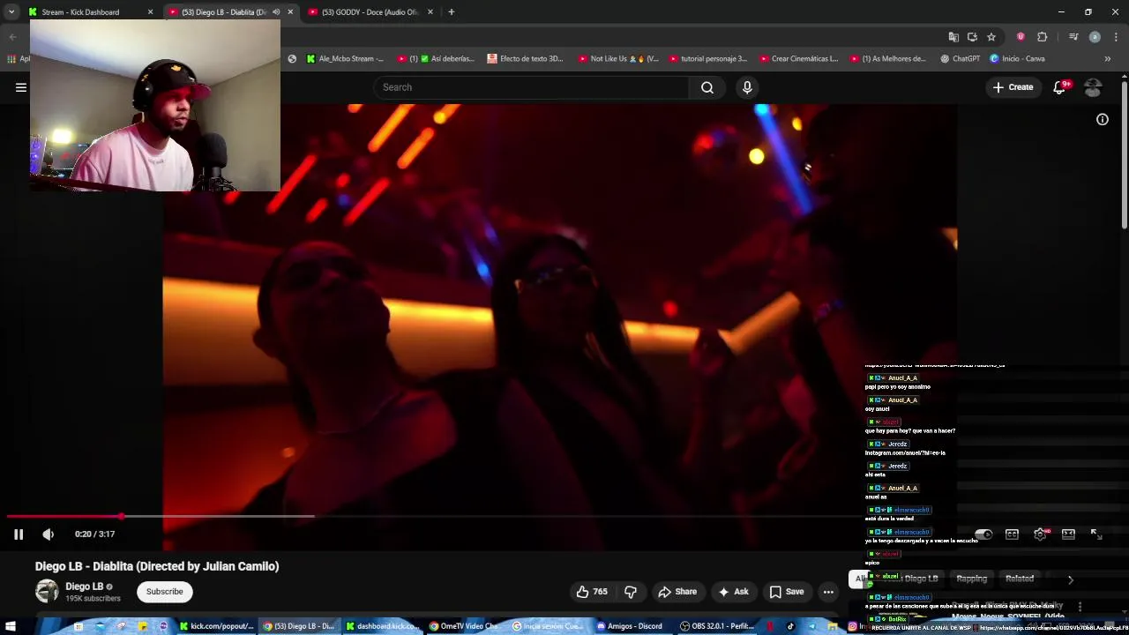The width and height of the screenshot is (1129, 635).
Task: Open player settings gear
Action: 1040,534
